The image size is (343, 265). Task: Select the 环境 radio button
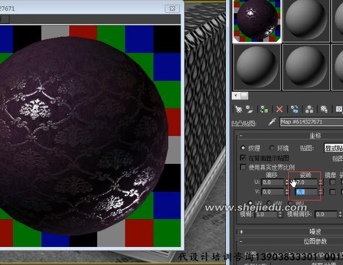pos(272,148)
